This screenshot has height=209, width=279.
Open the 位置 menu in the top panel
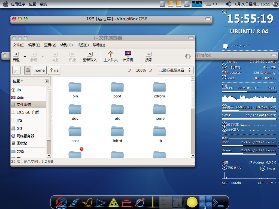click(32, 4)
